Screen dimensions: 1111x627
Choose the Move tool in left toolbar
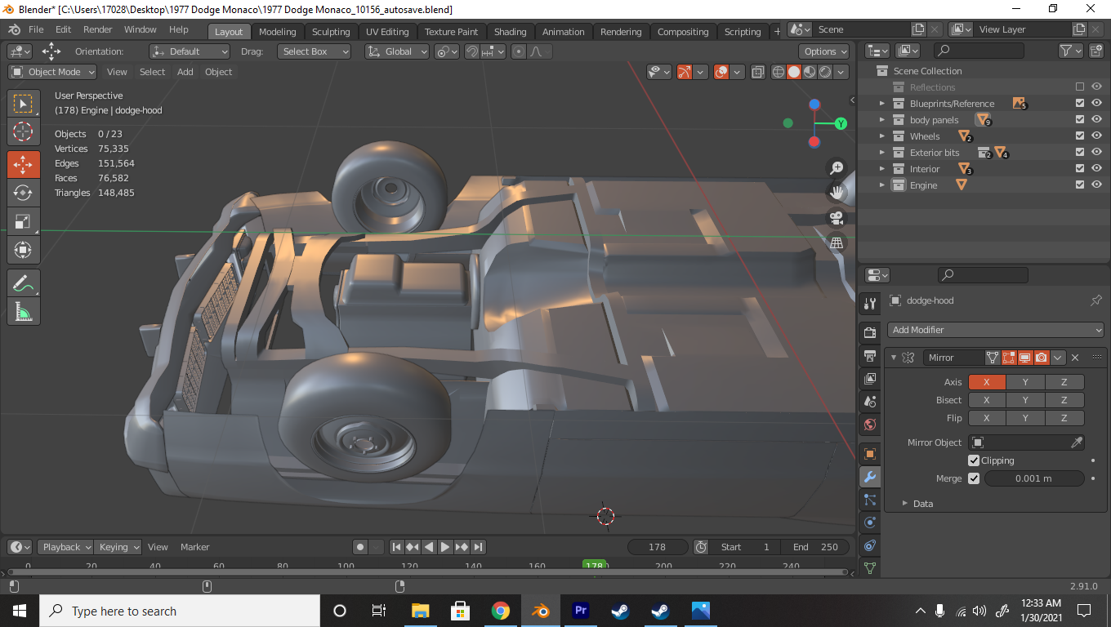tap(23, 164)
